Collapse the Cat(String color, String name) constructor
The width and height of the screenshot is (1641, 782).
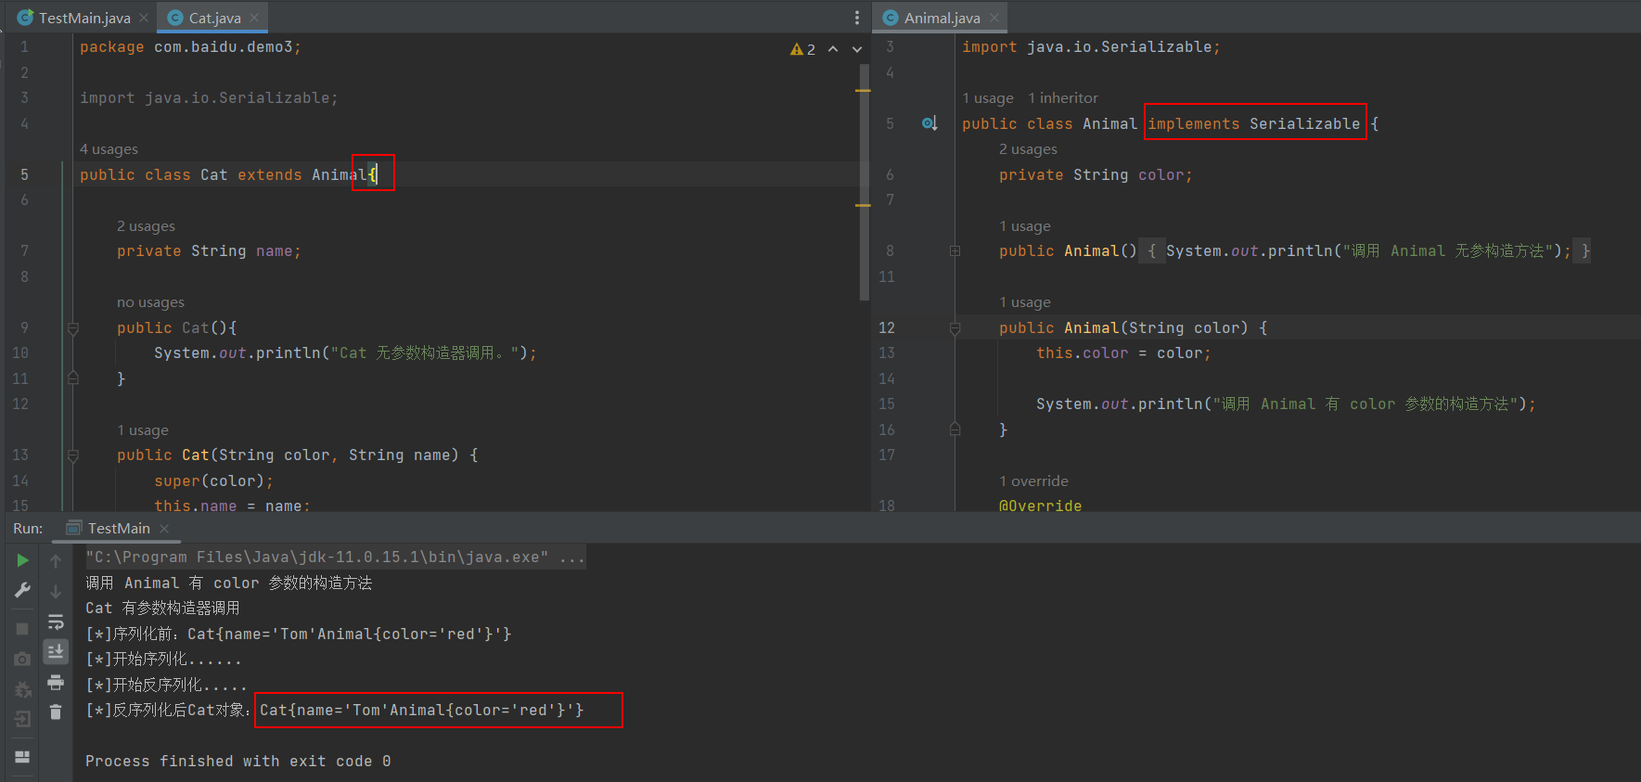click(x=73, y=455)
